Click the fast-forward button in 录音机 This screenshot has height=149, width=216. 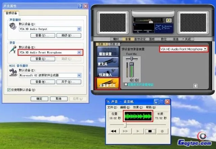(x=126, y=131)
